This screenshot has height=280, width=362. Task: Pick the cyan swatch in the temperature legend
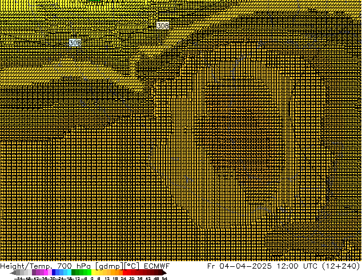(x=69, y=272)
